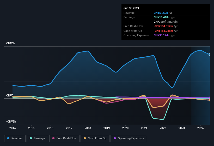Click the earnings line trough near 2022
The width and height of the screenshot is (214, 146).
point(163,119)
